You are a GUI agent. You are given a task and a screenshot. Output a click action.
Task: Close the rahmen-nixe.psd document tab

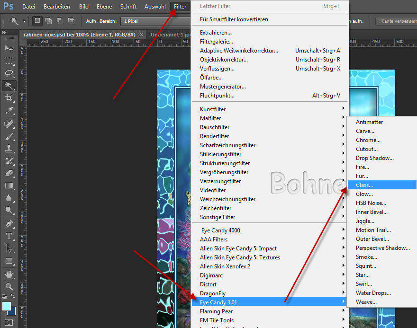tap(140, 35)
